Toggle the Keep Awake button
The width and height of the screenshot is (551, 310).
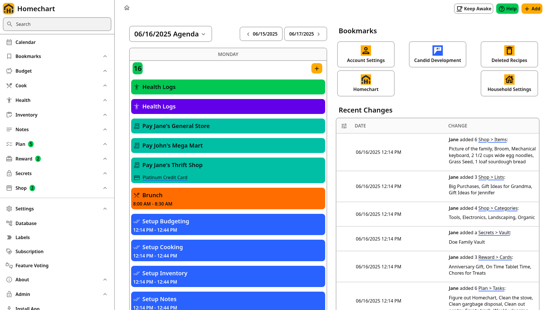coord(474,9)
